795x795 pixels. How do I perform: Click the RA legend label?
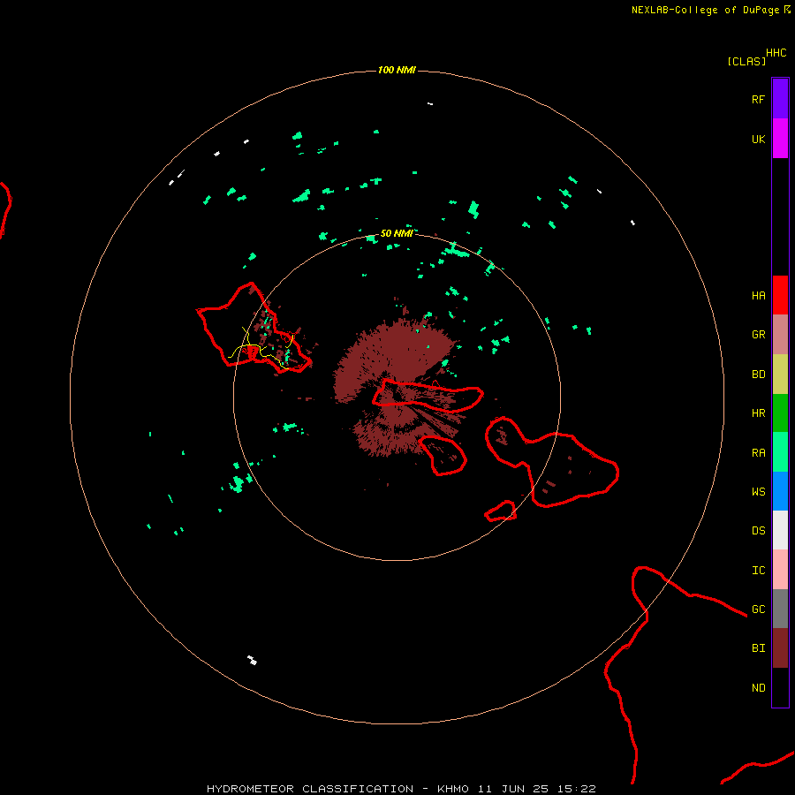tap(758, 452)
